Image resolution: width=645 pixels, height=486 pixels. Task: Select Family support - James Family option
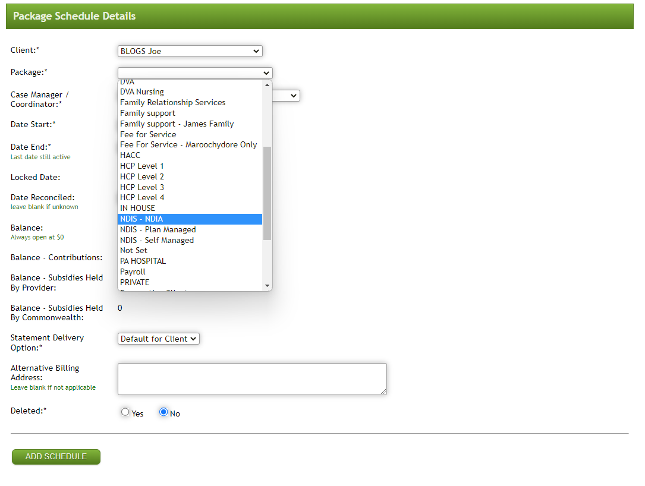pyautogui.click(x=177, y=124)
